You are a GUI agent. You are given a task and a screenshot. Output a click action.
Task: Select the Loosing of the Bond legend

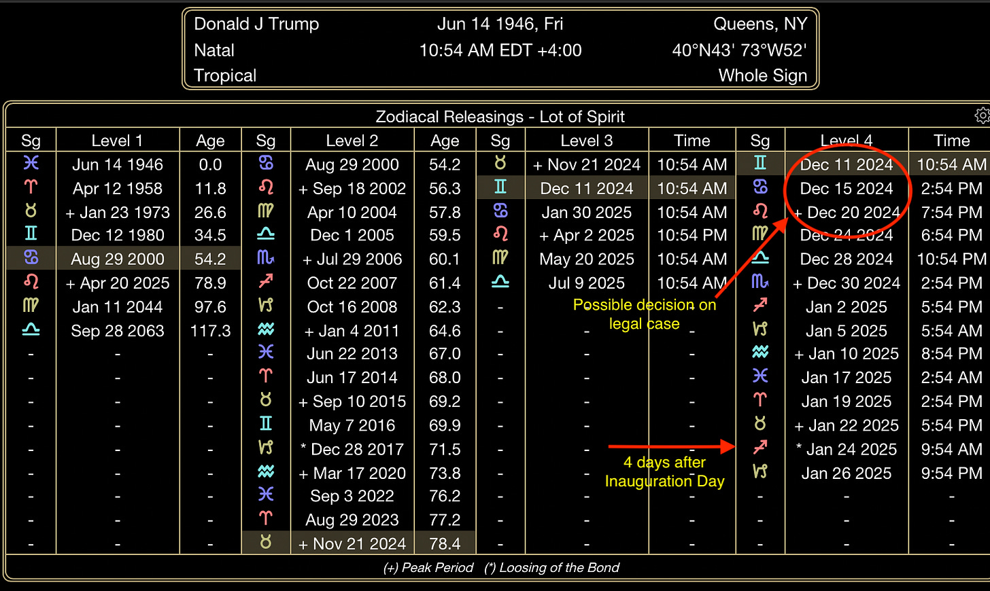click(x=551, y=567)
